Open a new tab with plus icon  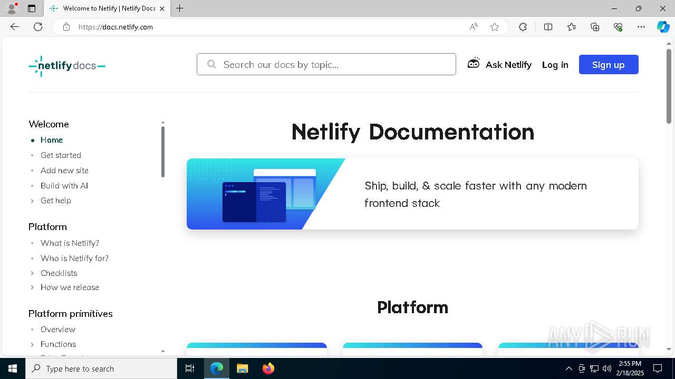[x=180, y=8]
